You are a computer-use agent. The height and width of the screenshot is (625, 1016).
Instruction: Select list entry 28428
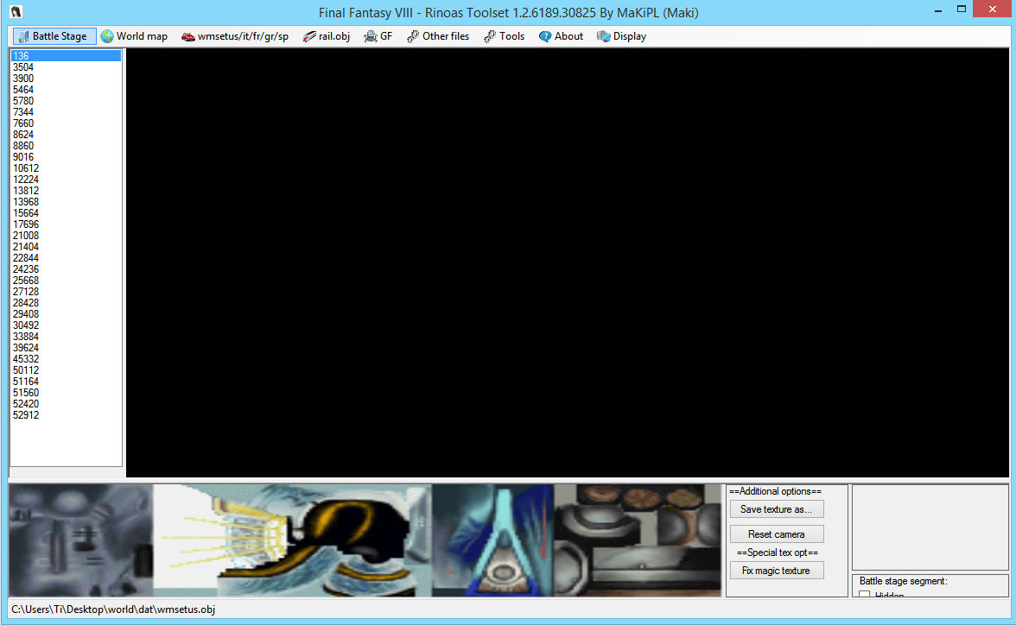(66, 303)
